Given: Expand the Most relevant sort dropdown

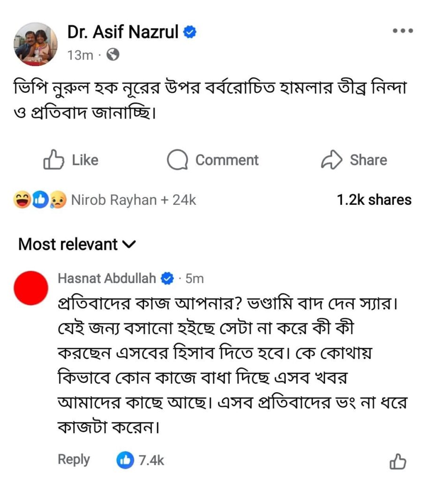Looking at the screenshot, I should pyautogui.click(x=77, y=244).
